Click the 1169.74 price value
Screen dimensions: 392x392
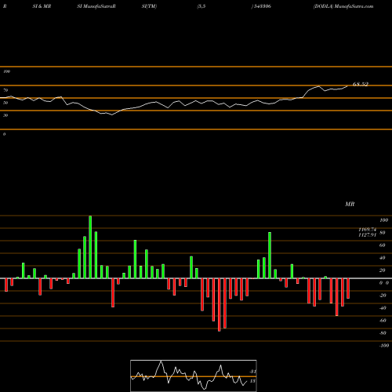[367, 230]
